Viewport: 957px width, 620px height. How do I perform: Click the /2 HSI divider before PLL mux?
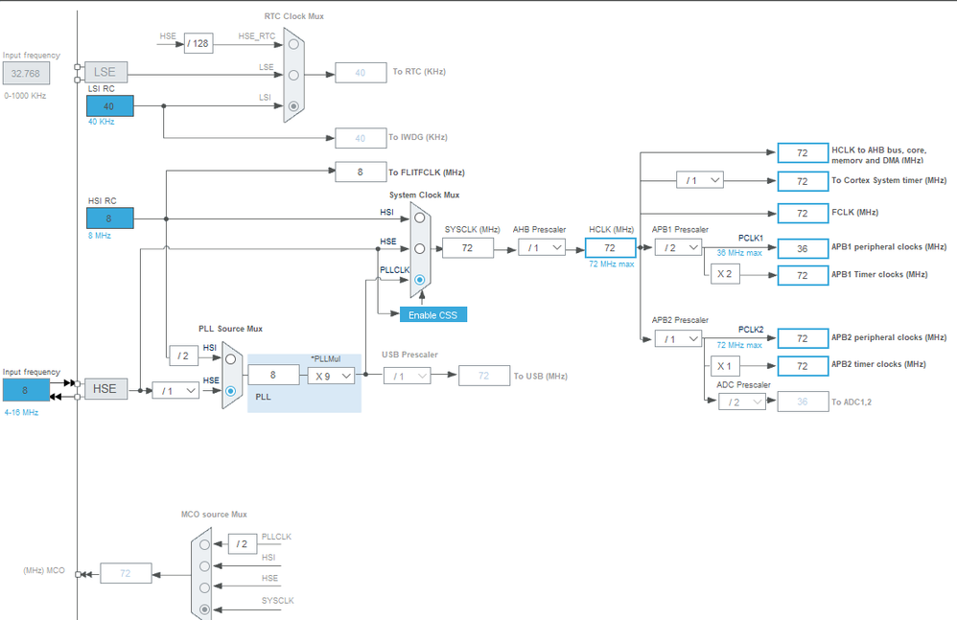(184, 356)
